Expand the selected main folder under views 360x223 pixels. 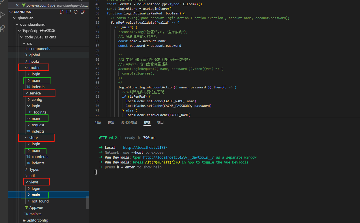(x=29, y=195)
